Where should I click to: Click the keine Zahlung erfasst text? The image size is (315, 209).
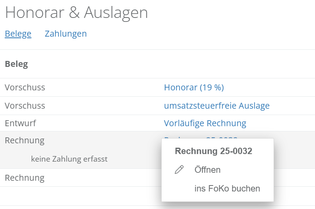[x=69, y=159]
